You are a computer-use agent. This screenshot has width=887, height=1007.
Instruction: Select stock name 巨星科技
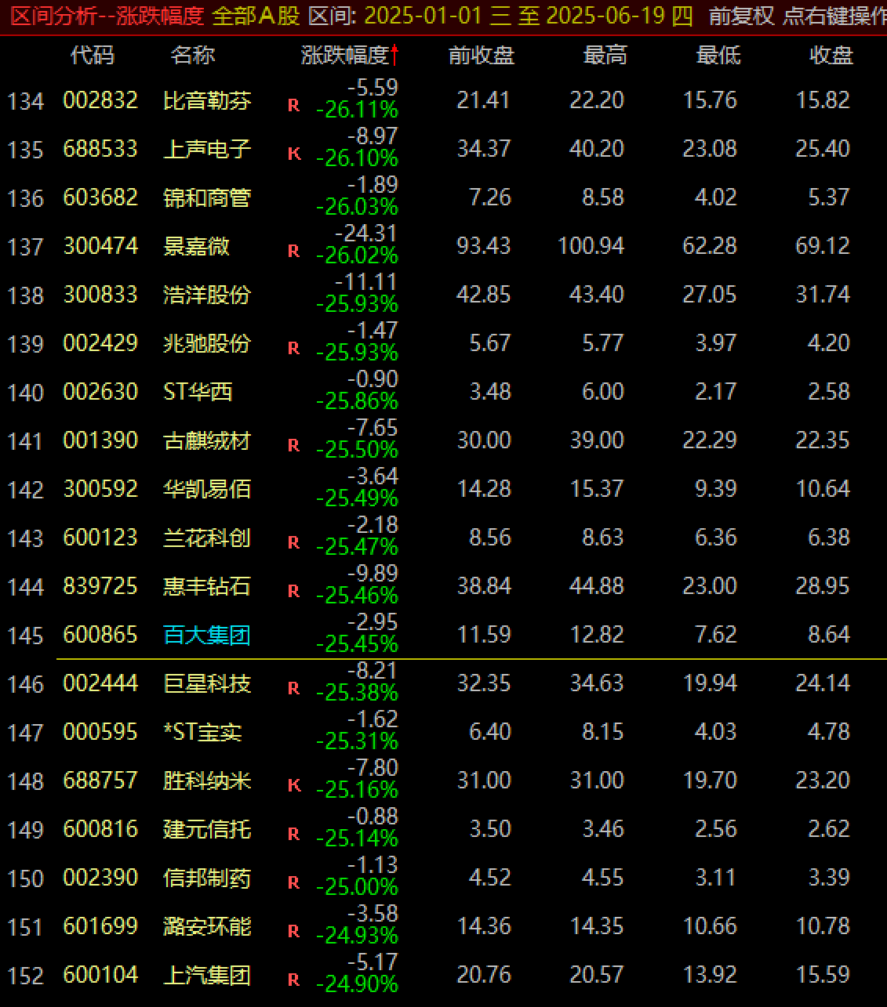tap(207, 683)
